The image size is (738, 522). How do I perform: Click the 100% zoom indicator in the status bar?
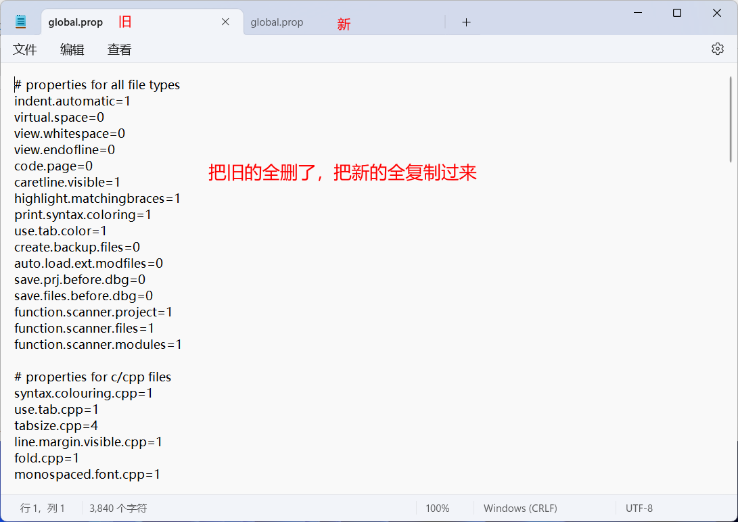pyautogui.click(x=438, y=508)
